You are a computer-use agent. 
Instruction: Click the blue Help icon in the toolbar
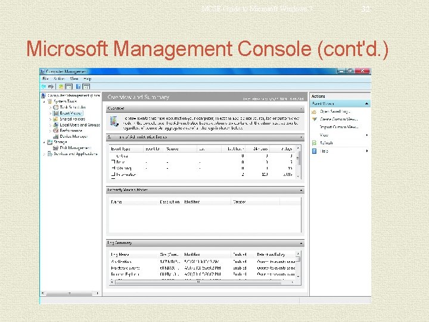pyautogui.click(x=78, y=86)
